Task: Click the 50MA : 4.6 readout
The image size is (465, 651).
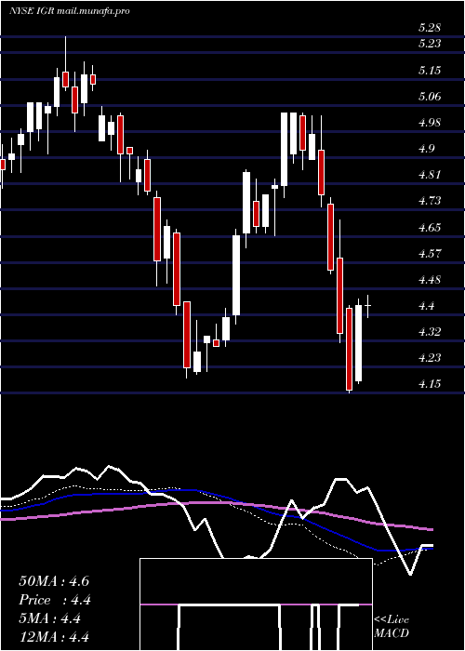Action: tap(54, 581)
